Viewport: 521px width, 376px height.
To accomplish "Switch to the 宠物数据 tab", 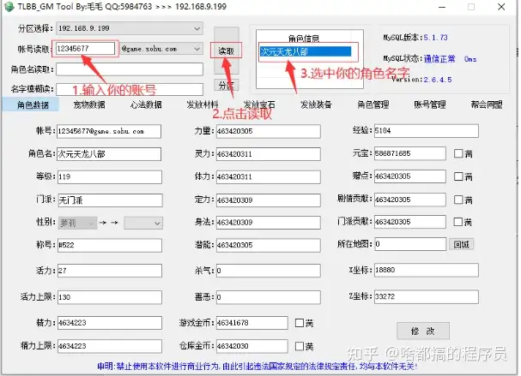I will (89, 105).
